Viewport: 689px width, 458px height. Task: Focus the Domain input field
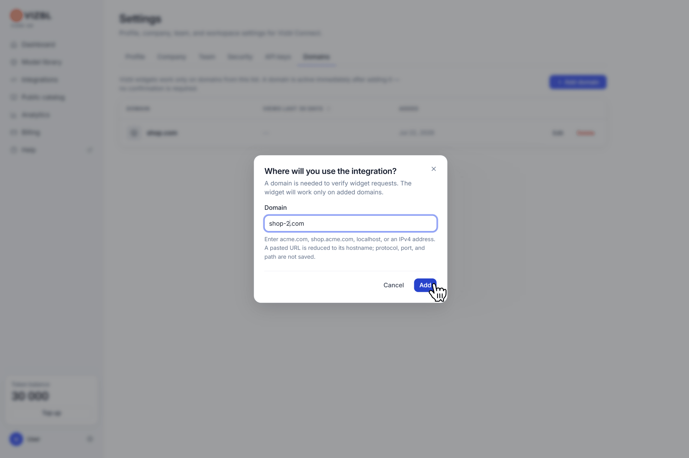(x=350, y=223)
